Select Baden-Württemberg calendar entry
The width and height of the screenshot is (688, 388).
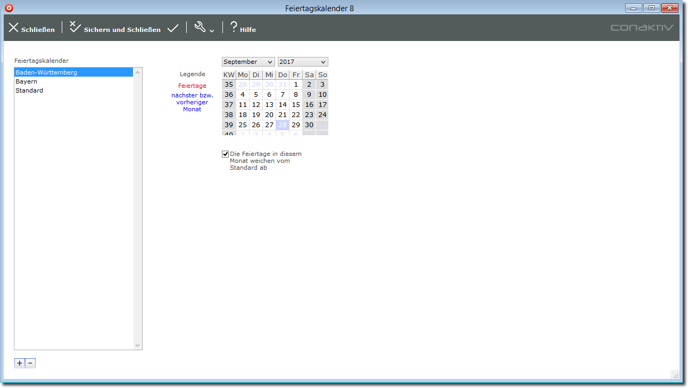click(46, 72)
